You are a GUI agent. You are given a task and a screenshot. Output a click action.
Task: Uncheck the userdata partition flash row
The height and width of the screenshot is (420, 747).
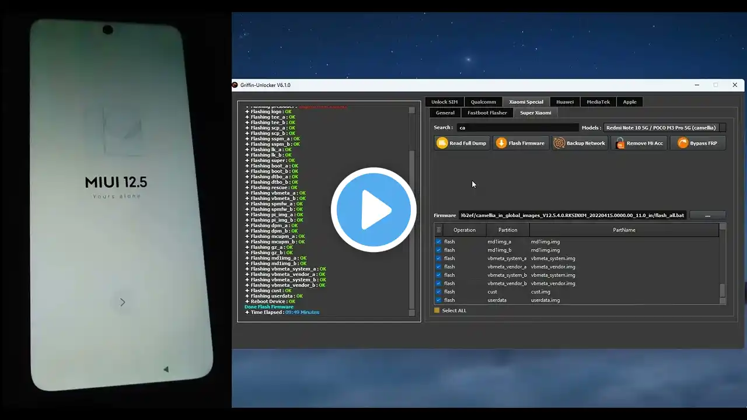coord(439,300)
